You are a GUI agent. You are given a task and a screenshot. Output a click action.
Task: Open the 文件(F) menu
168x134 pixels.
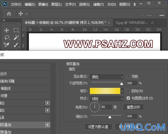coord(16,4)
